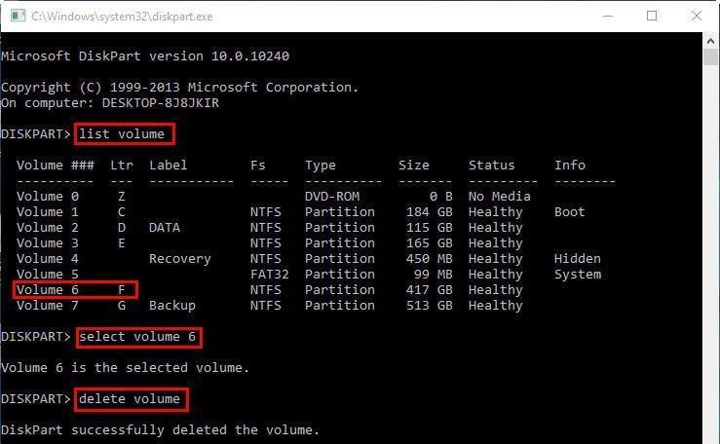Click the diskpart.exe path in the title bar
720x444 pixels.
pyautogui.click(x=122, y=17)
